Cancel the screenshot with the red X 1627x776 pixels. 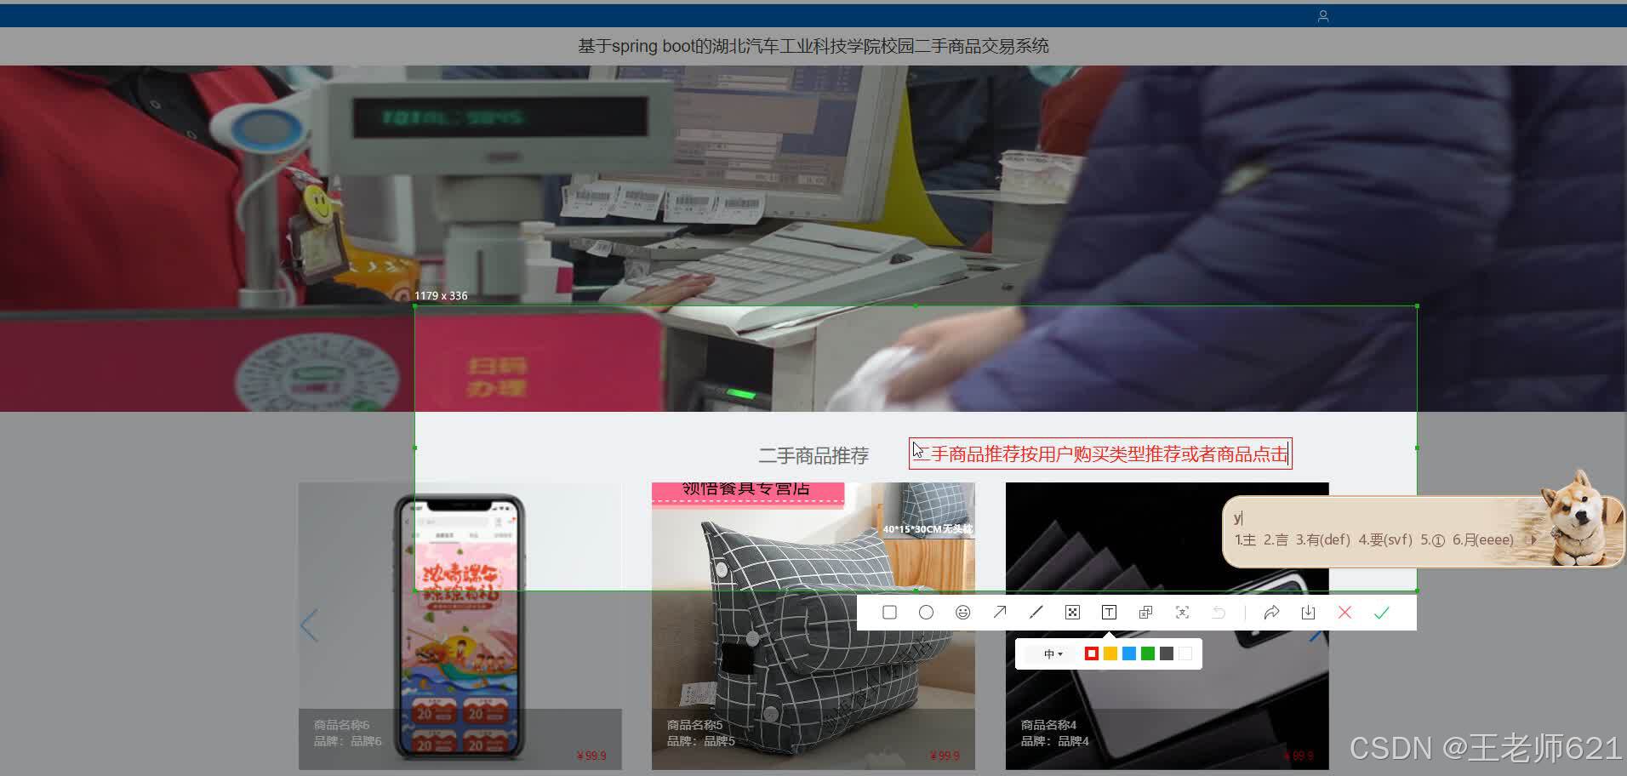coord(1344,613)
